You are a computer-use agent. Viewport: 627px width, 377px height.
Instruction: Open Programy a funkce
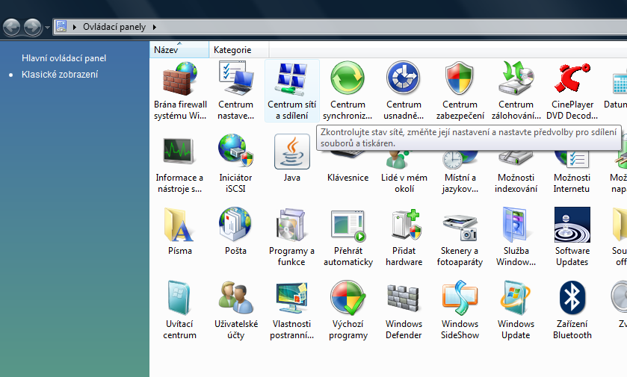[x=291, y=236]
